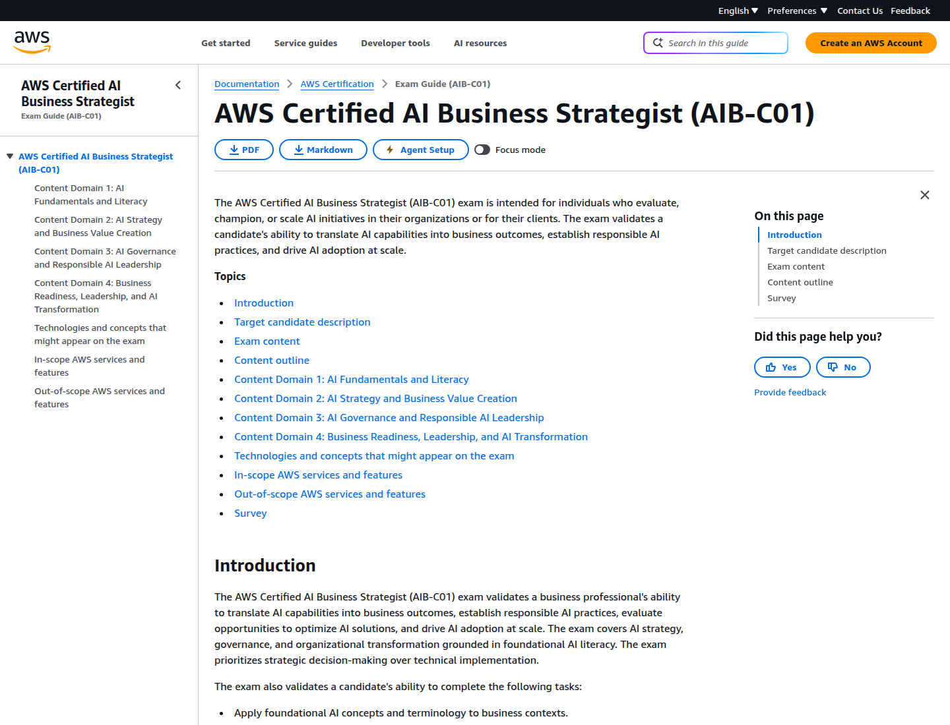Image resolution: width=950 pixels, height=725 pixels.
Task: Open Feedback link in top bar
Action: click(910, 11)
